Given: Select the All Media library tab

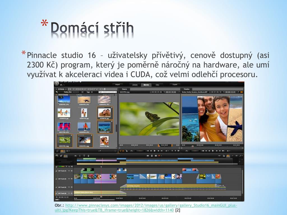Looking at the screenshot, I should (61, 89).
